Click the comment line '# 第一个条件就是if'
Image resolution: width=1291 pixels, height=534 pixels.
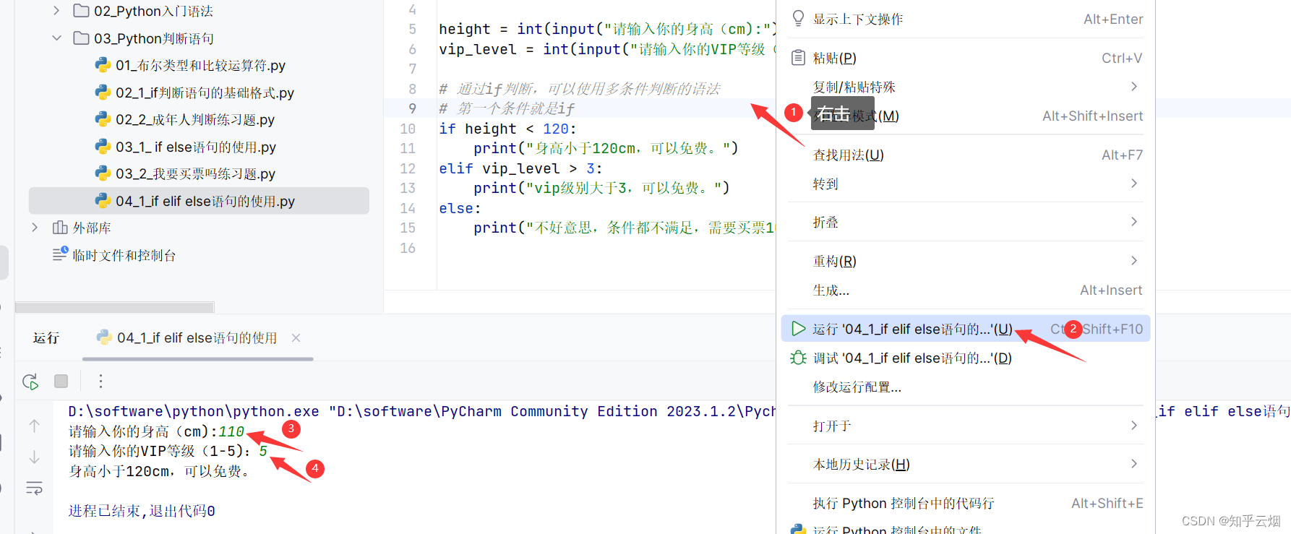pyautogui.click(x=507, y=108)
